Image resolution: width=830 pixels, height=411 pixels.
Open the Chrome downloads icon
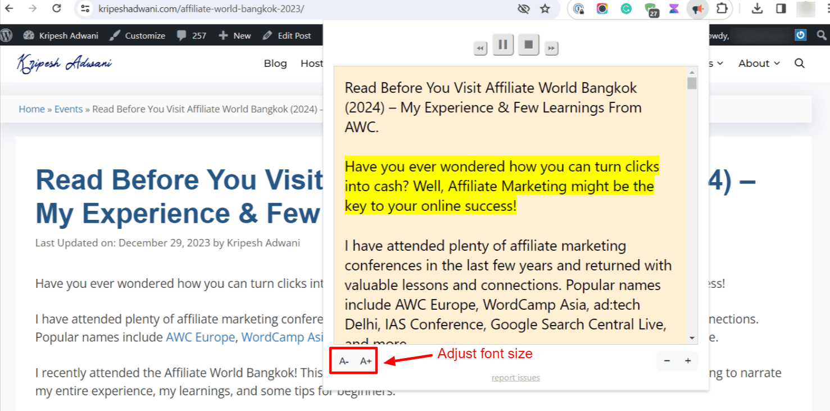tap(758, 9)
